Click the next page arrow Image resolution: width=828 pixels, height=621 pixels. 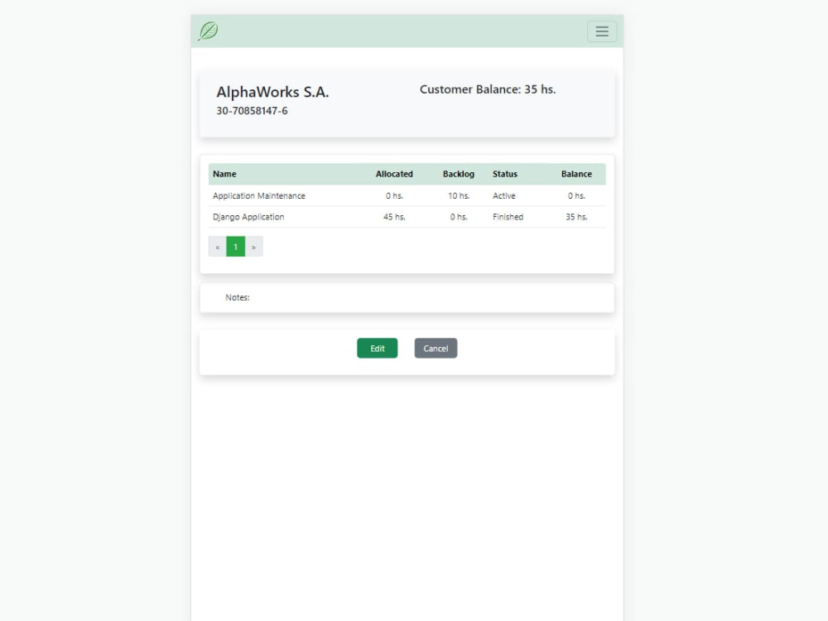pyautogui.click(x=253, y=246)
